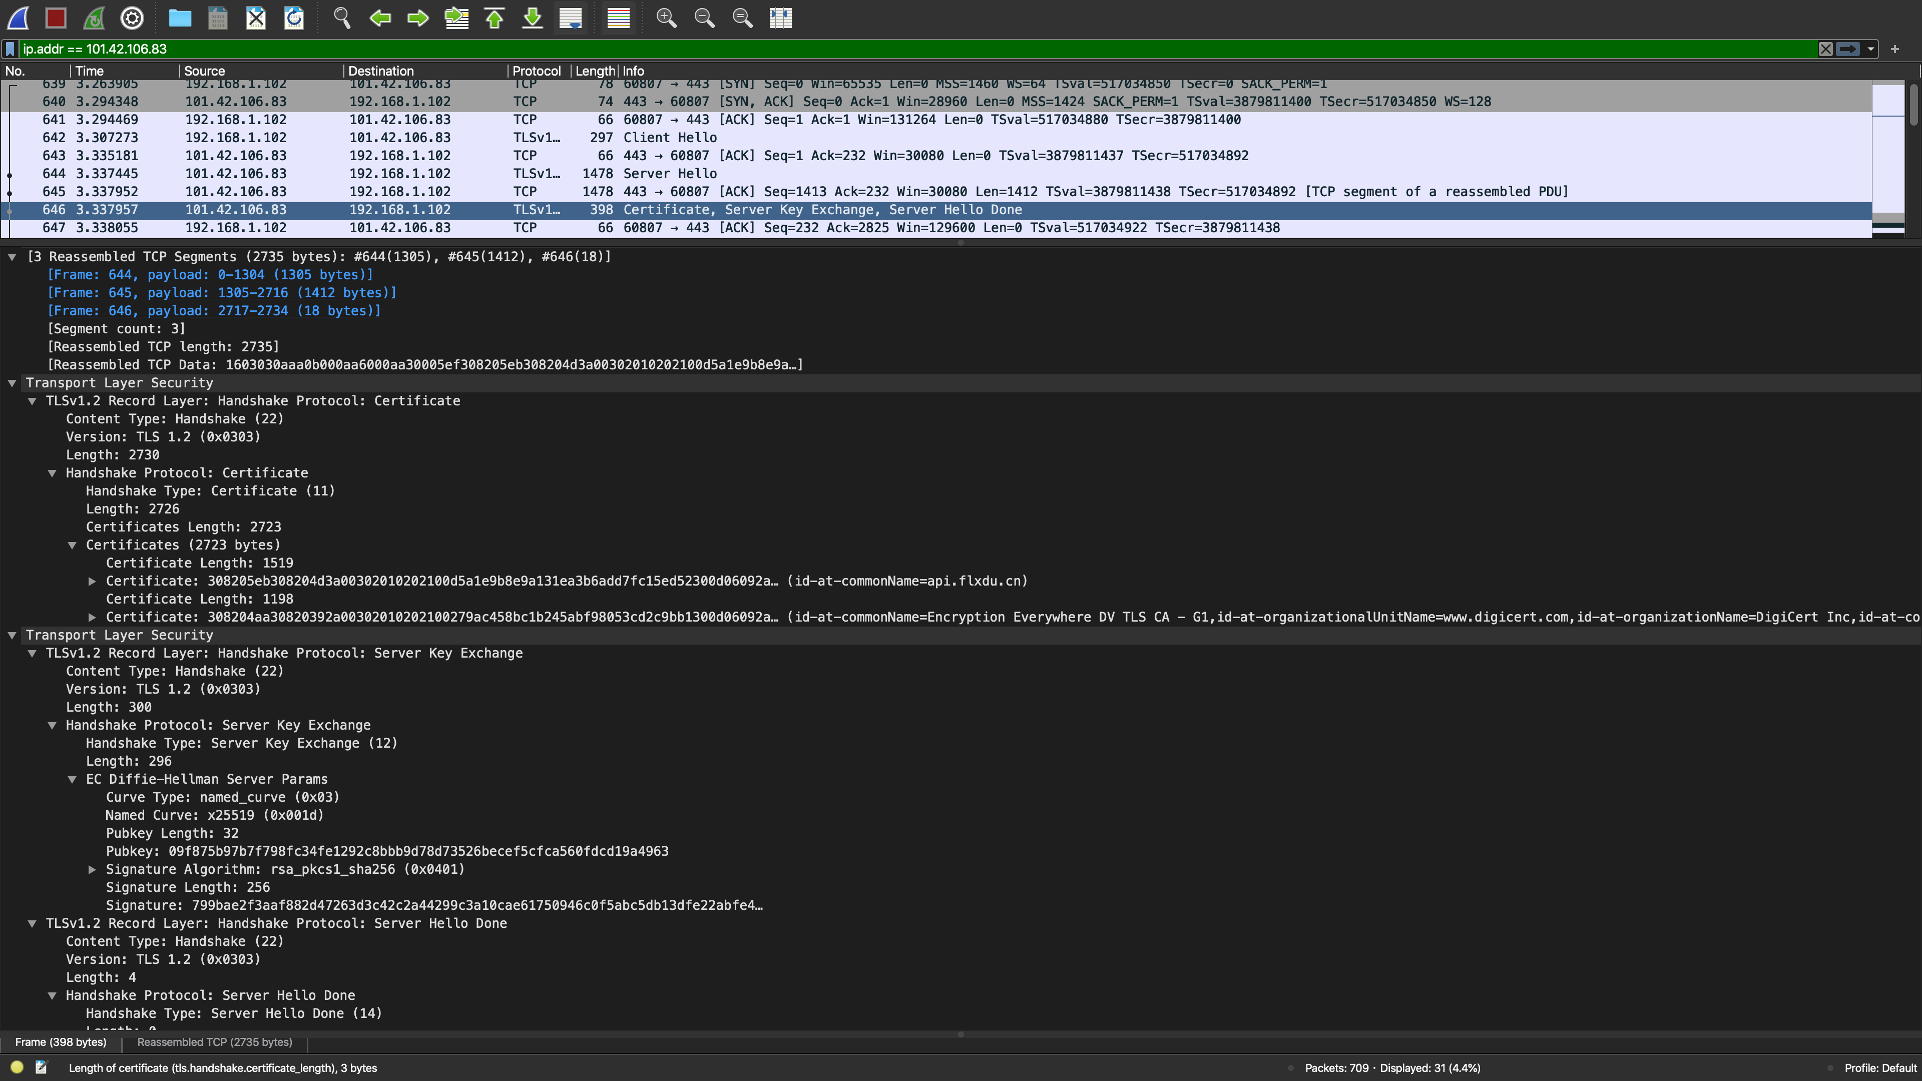
Task: Switch to Reassembled TCP (2735 bytes) tab
Action: pyautogui.click(x=215, y=1042)
